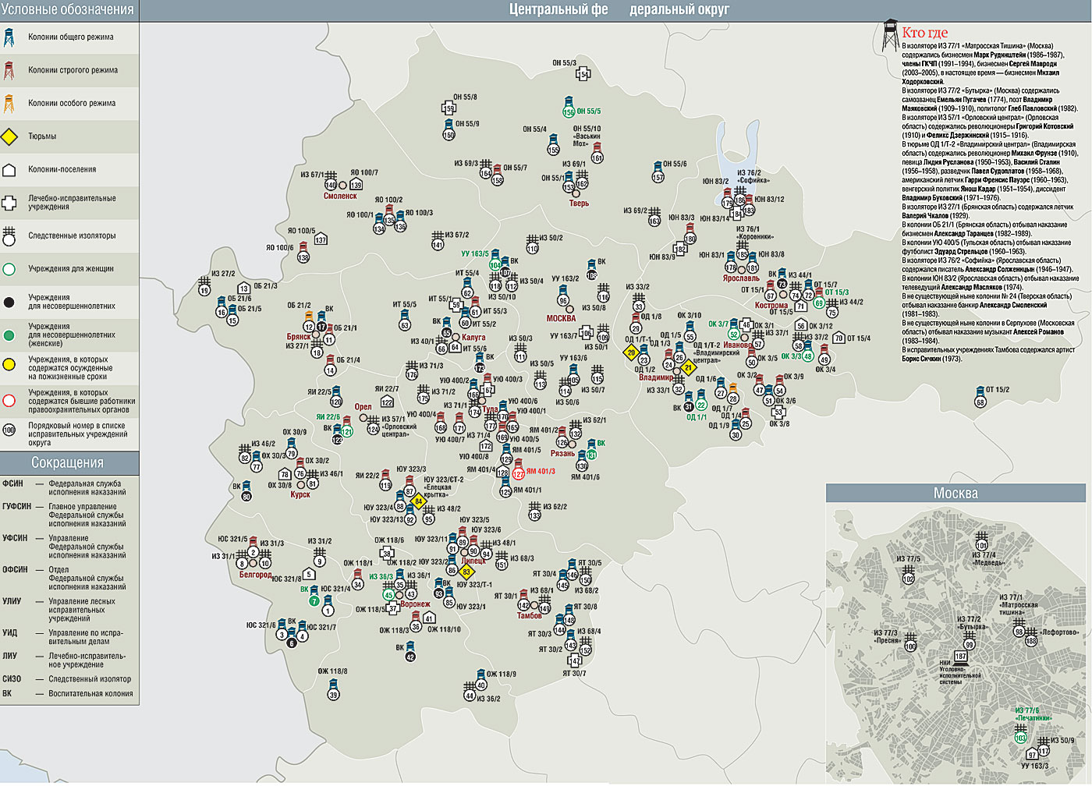Click the red strict-regime colony tower legend icon
Screen dimensions: 1092x786
[9, 71]
